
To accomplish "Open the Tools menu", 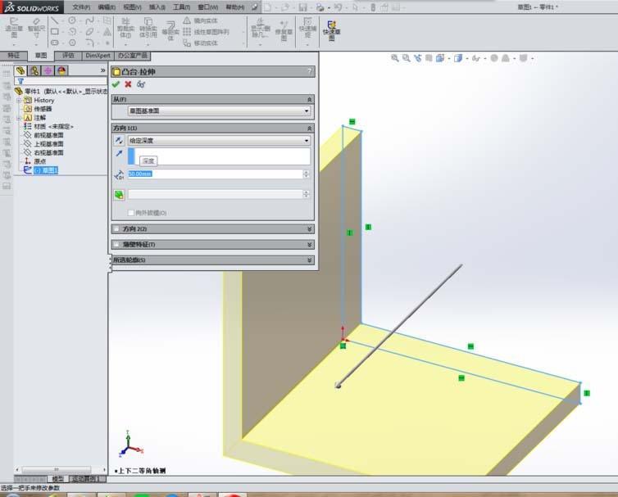I will pos(182,7).
